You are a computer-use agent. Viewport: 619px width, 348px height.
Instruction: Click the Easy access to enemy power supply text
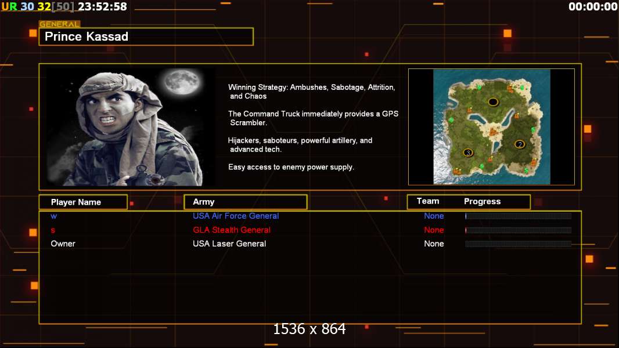291,167
